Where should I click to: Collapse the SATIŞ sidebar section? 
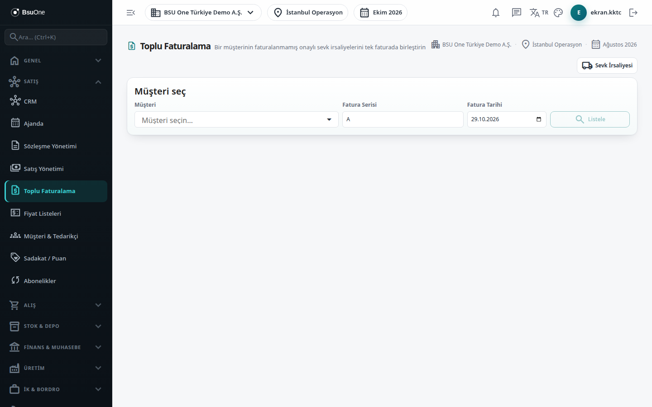(x=56, y=81)
